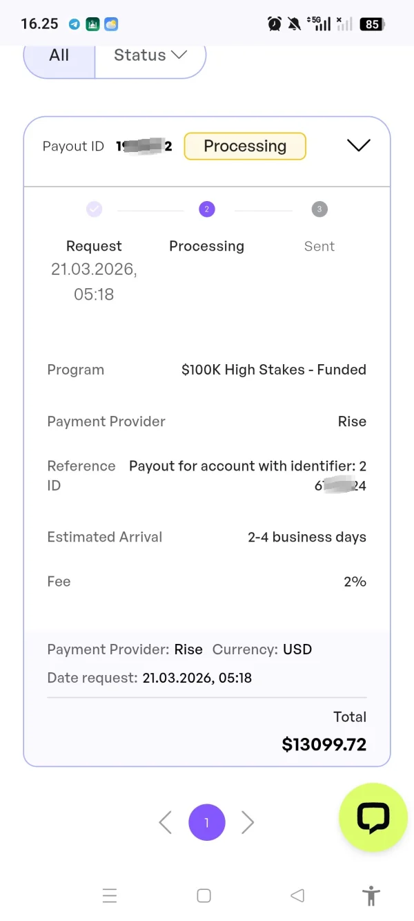Tap the battery level indicator

(x=373, y=24)
